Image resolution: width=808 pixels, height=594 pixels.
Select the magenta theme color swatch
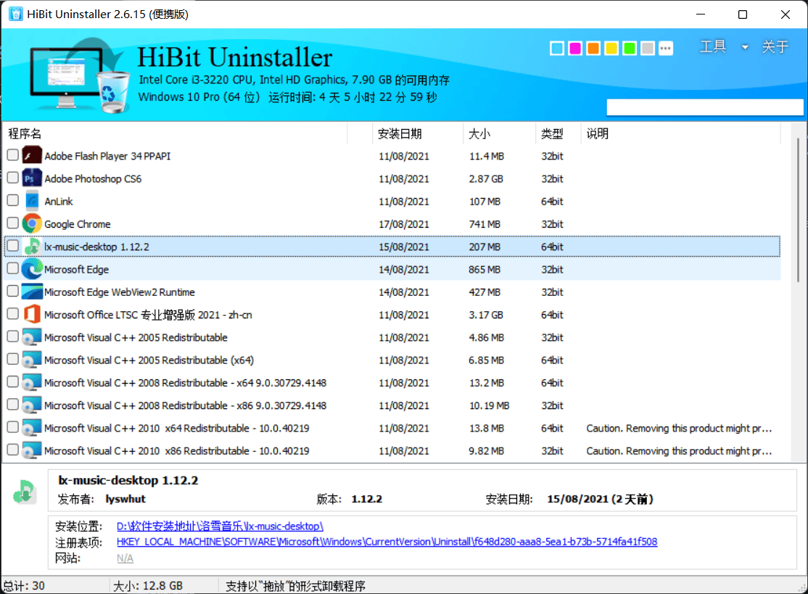point(574,48)
